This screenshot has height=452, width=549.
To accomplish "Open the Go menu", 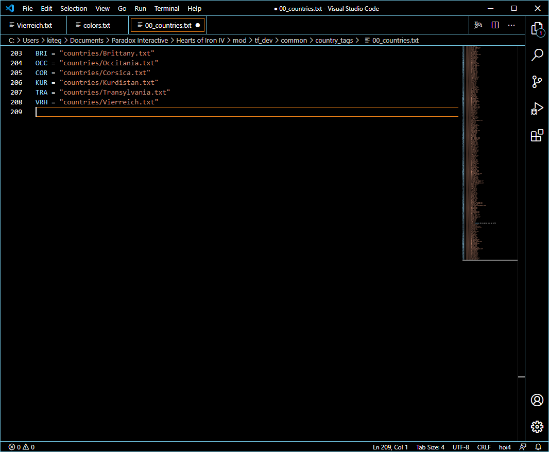I will 122,8.
